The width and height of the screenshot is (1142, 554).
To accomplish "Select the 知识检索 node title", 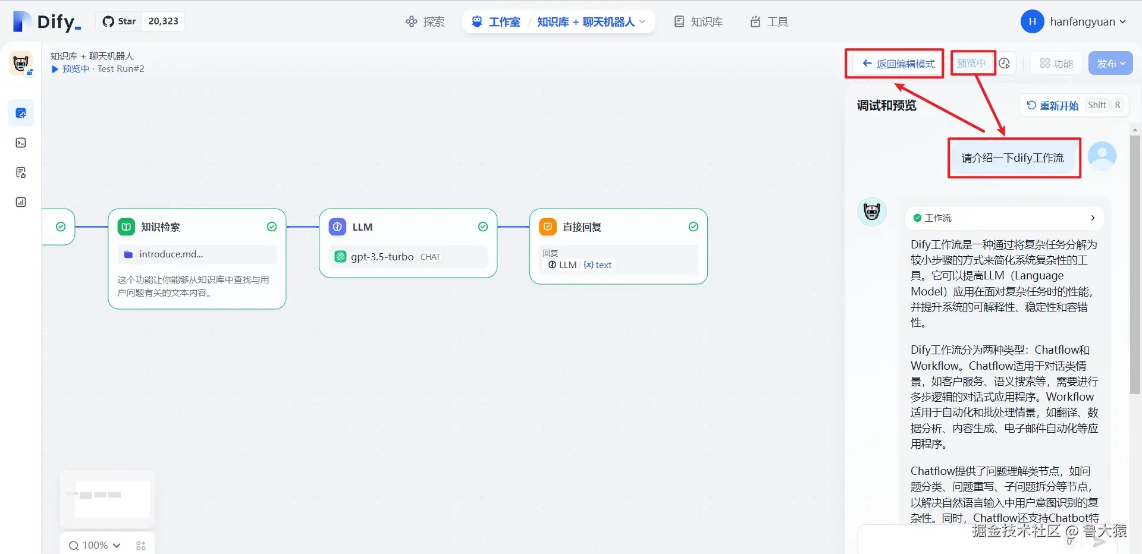I will (161, 227).
